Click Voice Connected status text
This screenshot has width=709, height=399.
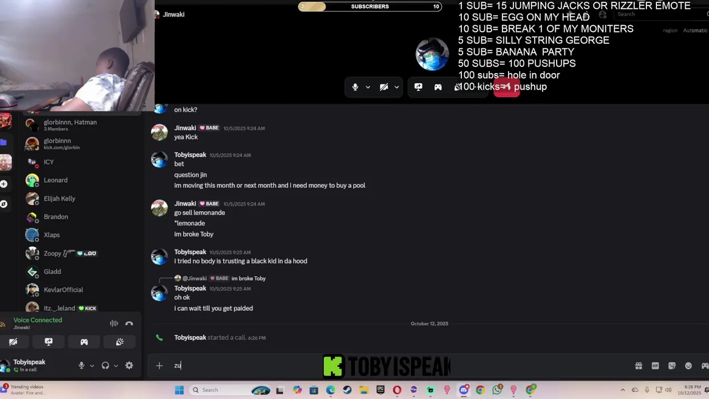[38, 320]
